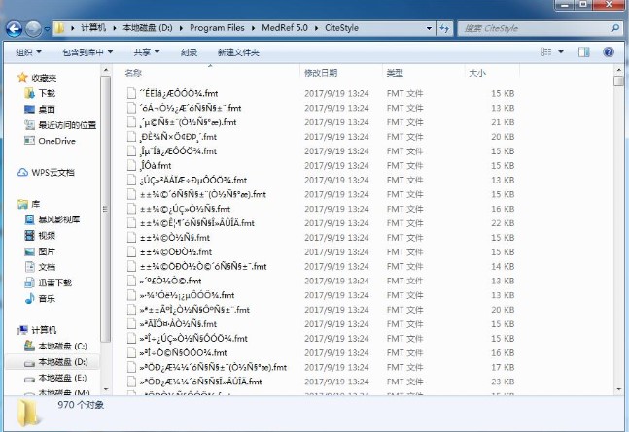Viewport: 629px width, 432px height.
Task: Click the refresh button beside address bar
Action: point(444,28)
